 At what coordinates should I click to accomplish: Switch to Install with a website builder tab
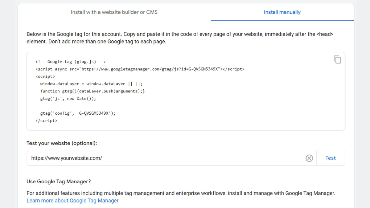coord(114,12)
